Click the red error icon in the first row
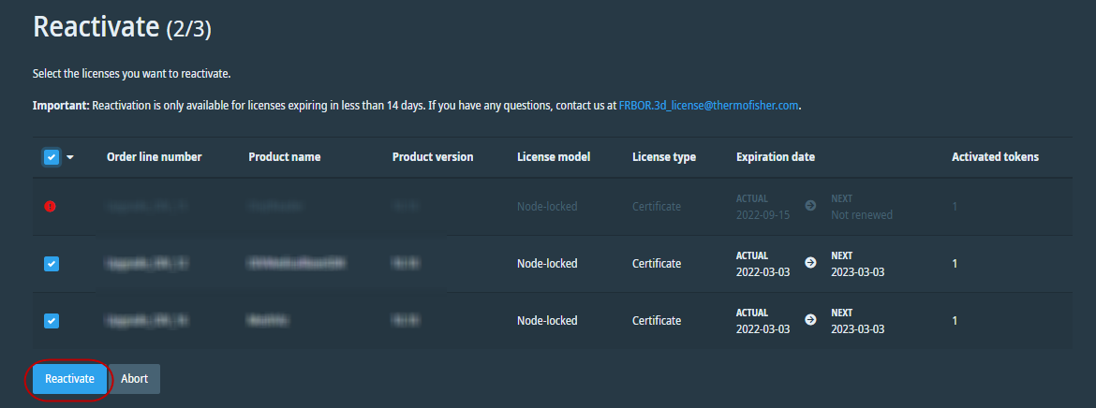Image resolution: width=1096 pixels, height=408 pixels. point(51,207)
